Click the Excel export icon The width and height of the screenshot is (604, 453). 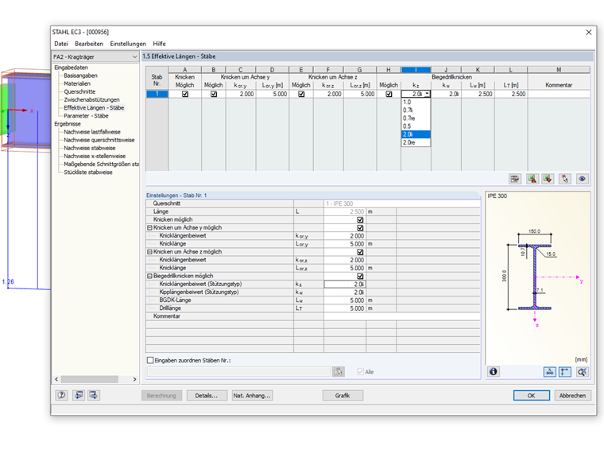pyautogui.click(x=532, y=180)
